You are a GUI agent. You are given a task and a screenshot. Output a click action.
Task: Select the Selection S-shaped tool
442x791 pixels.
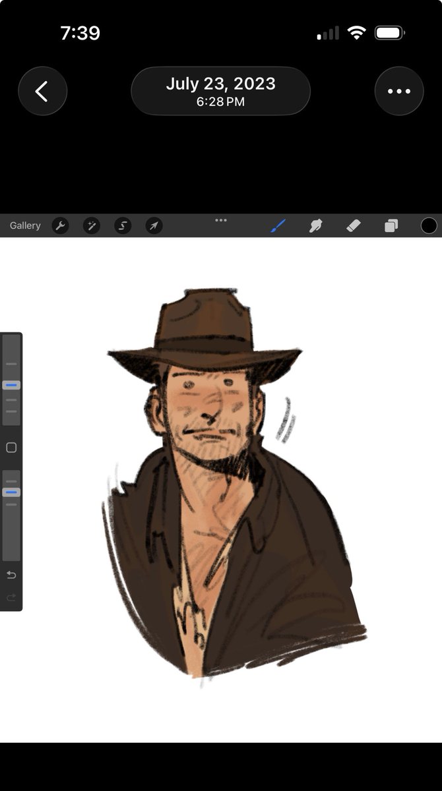click(123, 226)
